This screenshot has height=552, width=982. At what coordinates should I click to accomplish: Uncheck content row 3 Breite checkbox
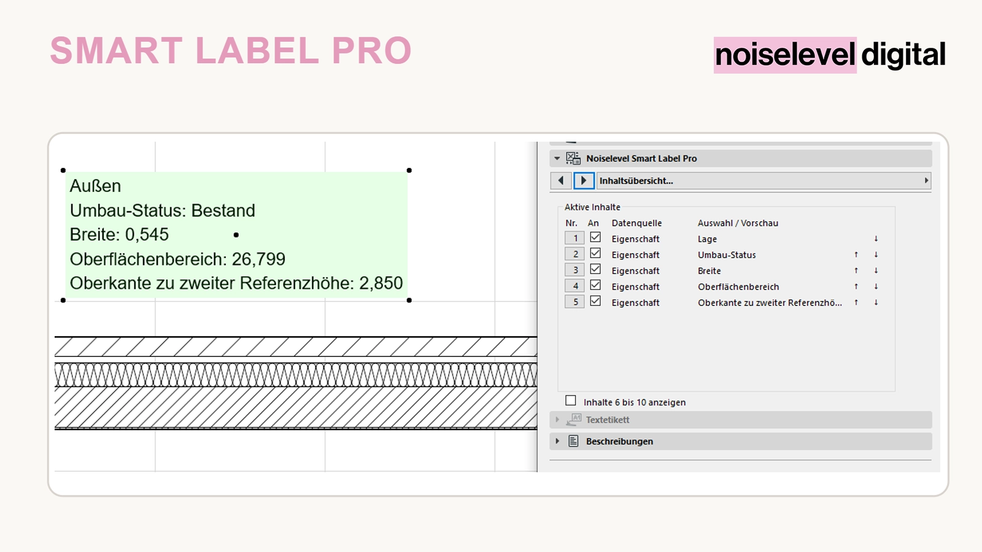click(x=595, y=269)
